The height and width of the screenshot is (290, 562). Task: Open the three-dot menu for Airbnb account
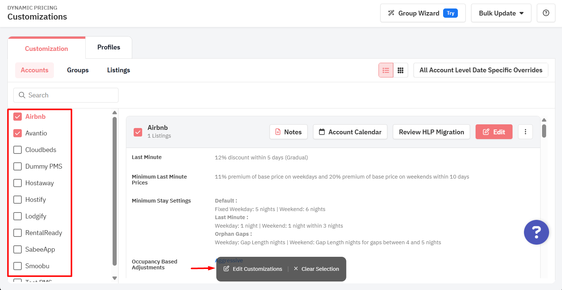(525, 132)
